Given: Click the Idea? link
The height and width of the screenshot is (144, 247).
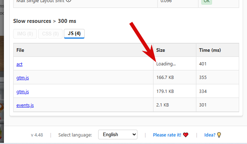Looking at the screenshot, I should pyautogui.click(x=210, y=135).
